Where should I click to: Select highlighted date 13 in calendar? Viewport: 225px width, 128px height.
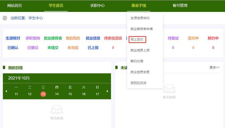(43, 94)
